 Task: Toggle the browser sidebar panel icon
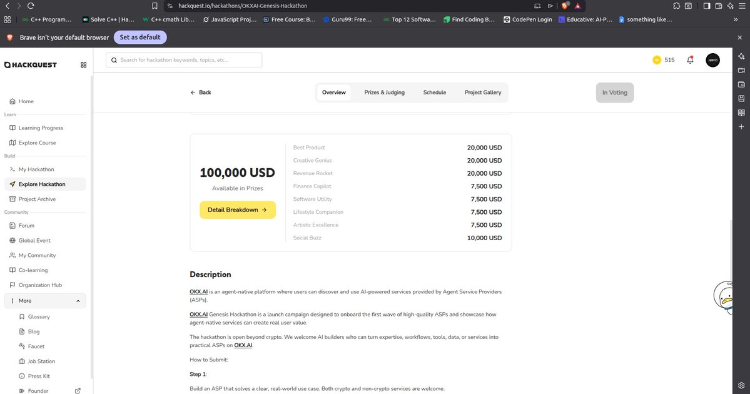(x=706, y=6)
